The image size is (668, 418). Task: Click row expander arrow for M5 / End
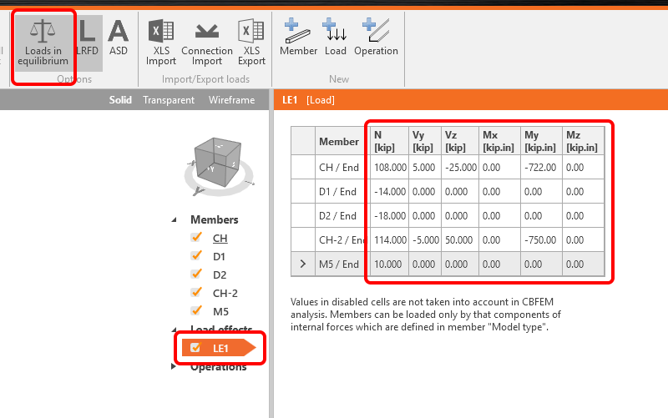point(303,264)
